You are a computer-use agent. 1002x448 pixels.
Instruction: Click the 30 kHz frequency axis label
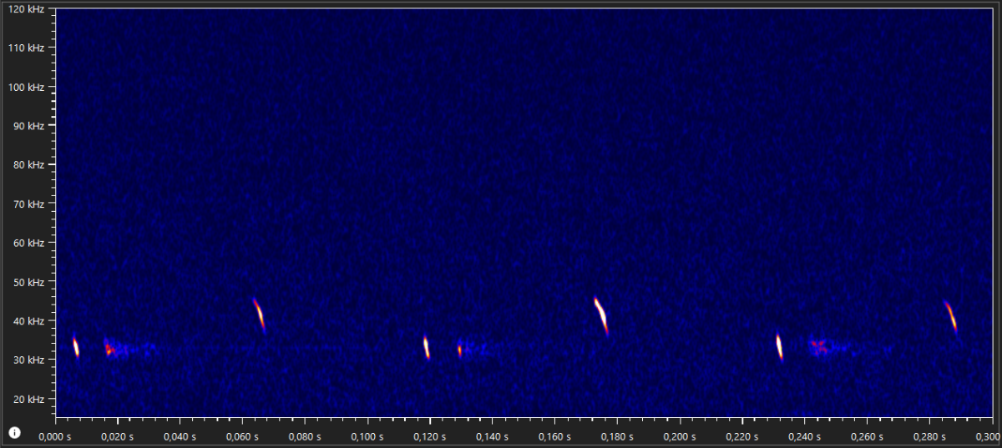pyautogui.click(x=30, y=360)
